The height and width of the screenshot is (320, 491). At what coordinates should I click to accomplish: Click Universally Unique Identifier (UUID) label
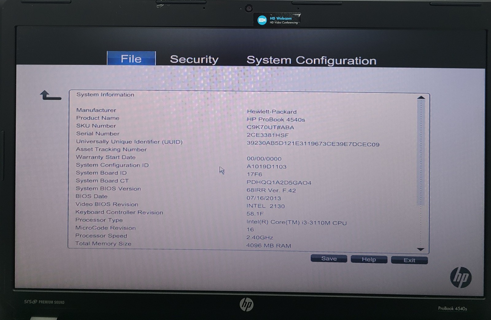point(130,142)
